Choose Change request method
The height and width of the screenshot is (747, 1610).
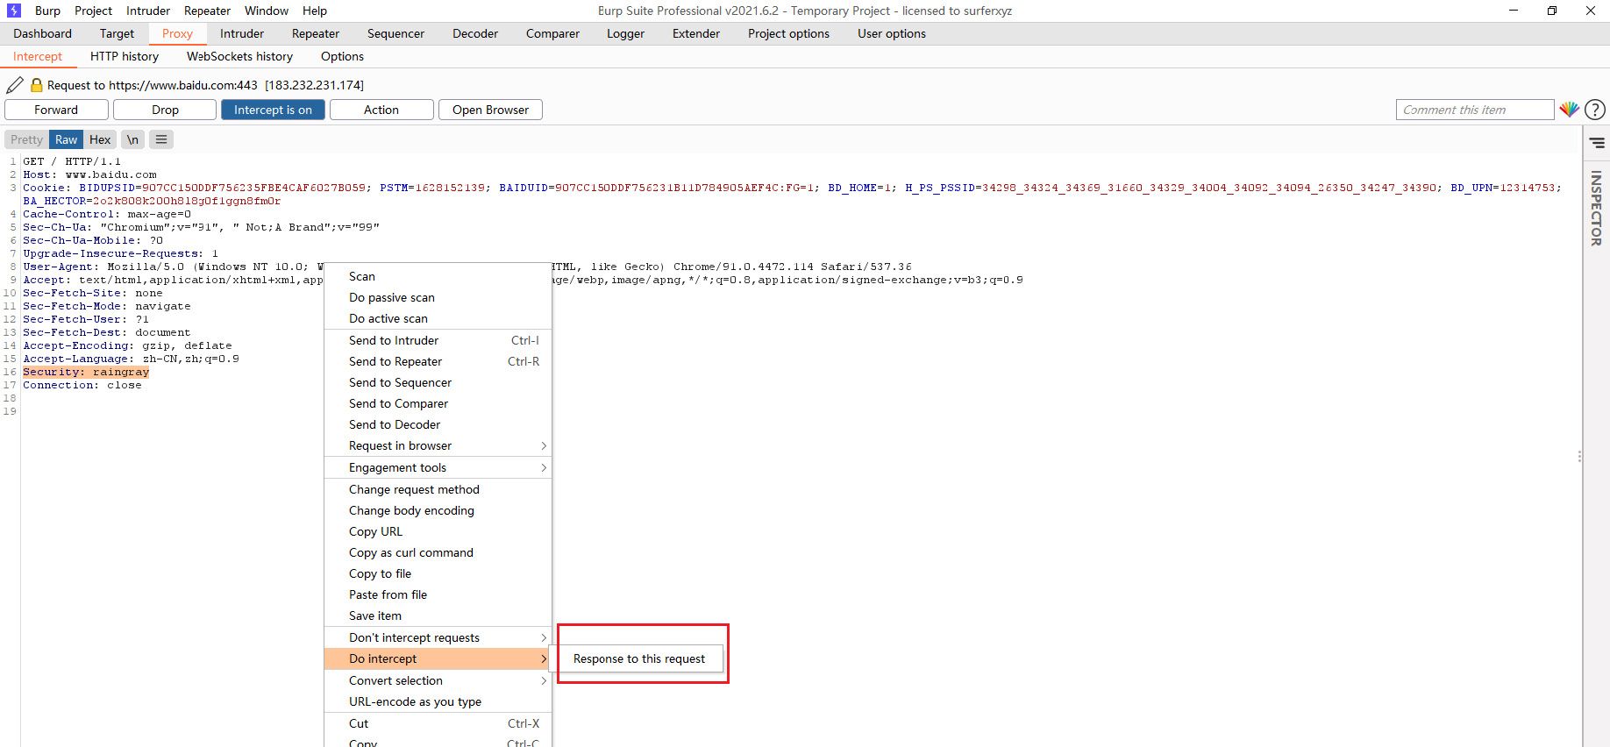point(438,489)
